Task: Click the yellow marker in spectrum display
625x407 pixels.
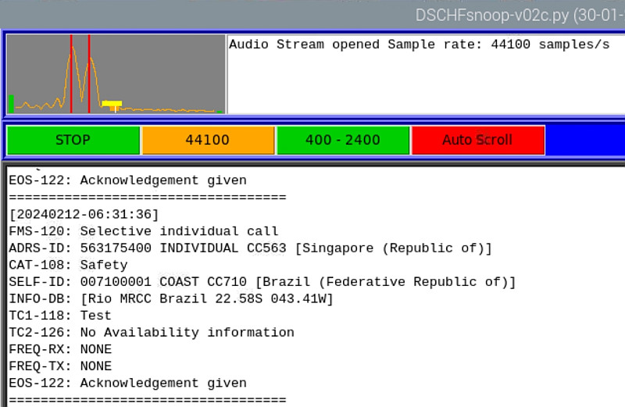Action: pyautogui.click(x=112, y=103)
